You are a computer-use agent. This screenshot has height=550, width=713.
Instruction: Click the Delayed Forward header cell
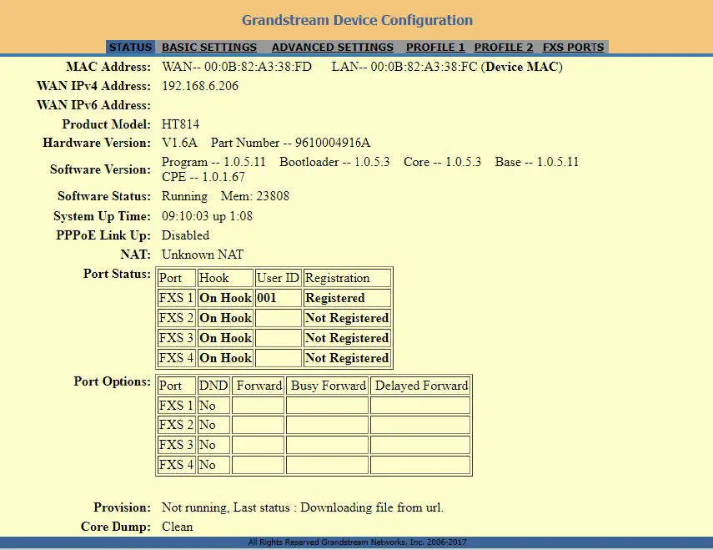[420, 385]
